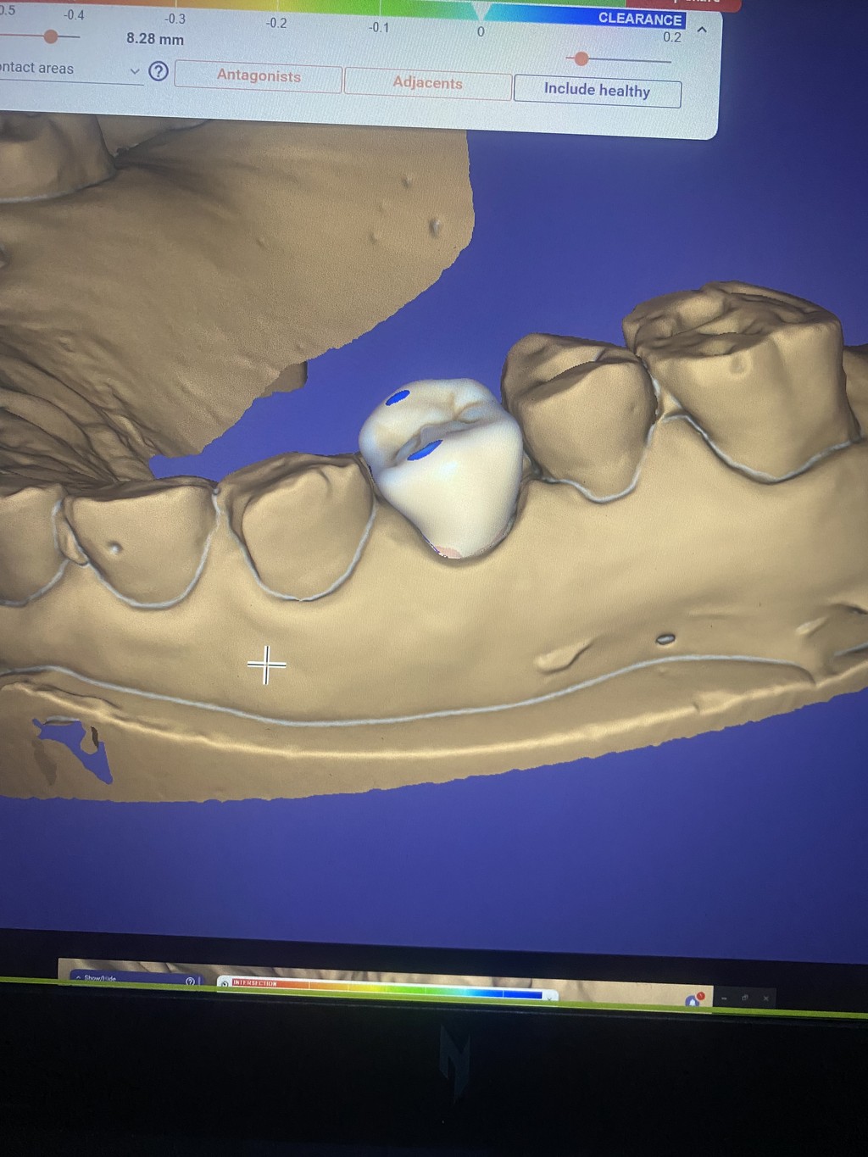Click the INTERSECTION color bar in the bottom window
This screenshot has width=868, height=1157.
tap(388, 988)
